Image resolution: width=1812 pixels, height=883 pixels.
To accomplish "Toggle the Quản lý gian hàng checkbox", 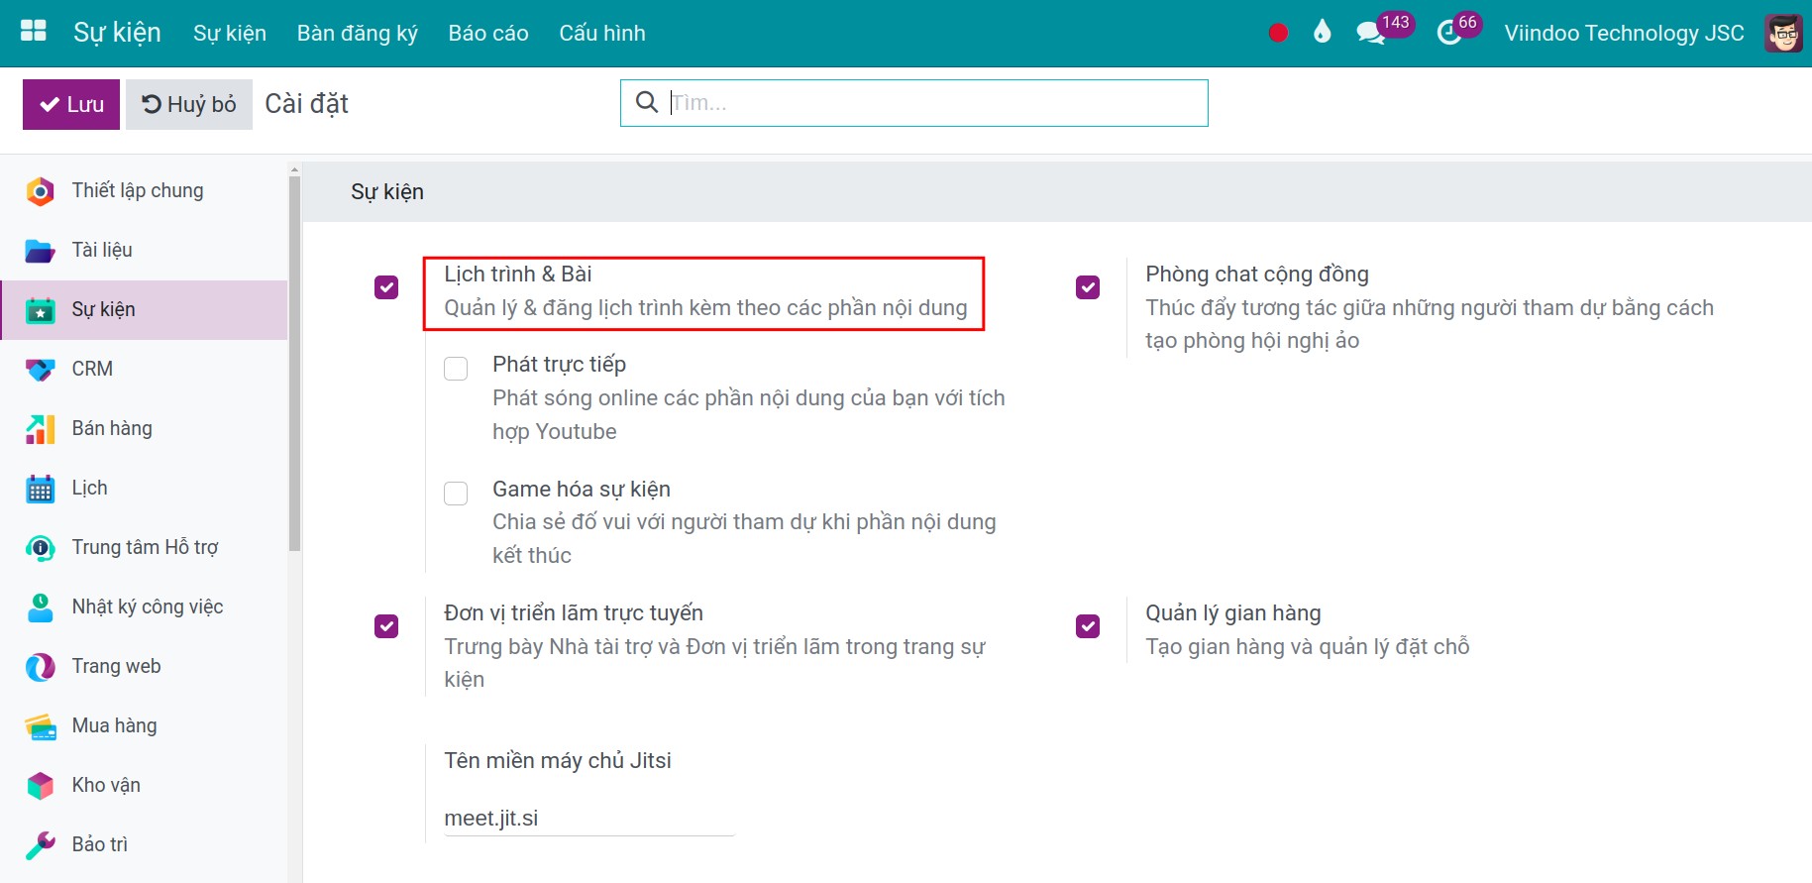I will [x=1088, y=626].
